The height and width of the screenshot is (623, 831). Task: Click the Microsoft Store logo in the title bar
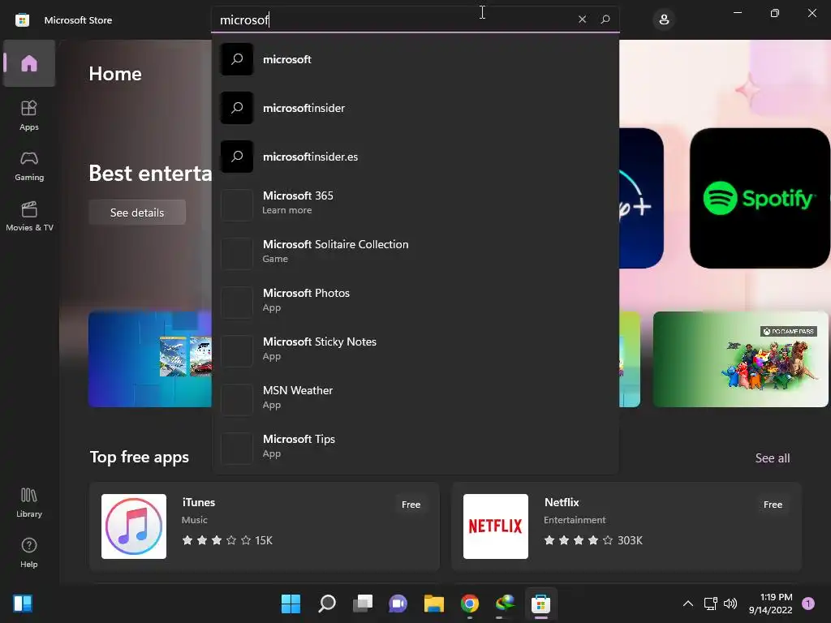coord(22,20)
